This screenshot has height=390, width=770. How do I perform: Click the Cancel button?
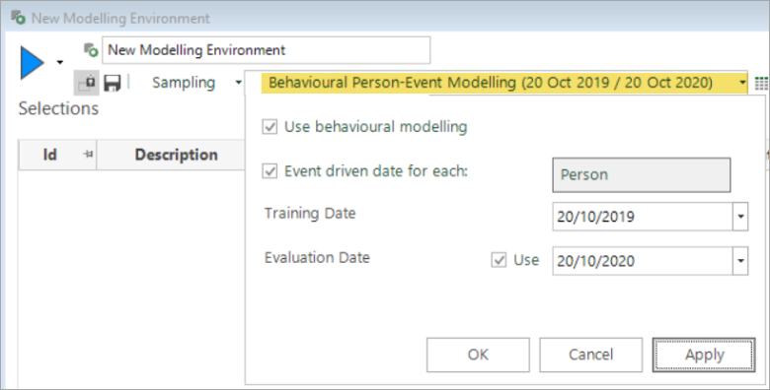pyautogui.click(x=590, y=355)
